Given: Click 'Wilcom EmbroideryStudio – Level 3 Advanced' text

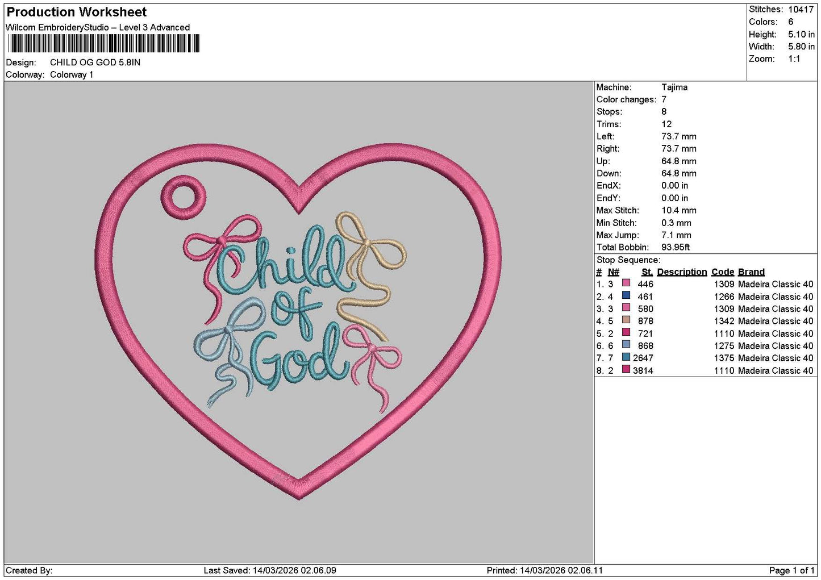Looking at the screenshot, I should (98, 27).
